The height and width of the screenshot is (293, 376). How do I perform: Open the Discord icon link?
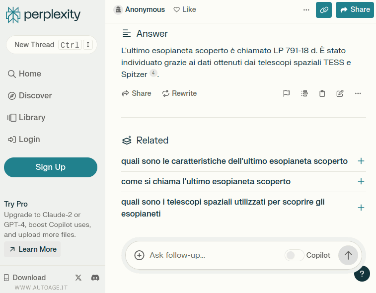95,278
